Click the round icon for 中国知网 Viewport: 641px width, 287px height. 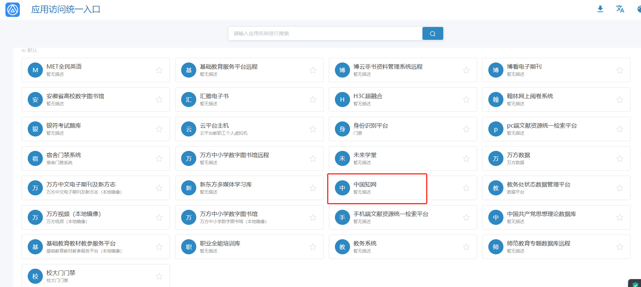[342, 188]
